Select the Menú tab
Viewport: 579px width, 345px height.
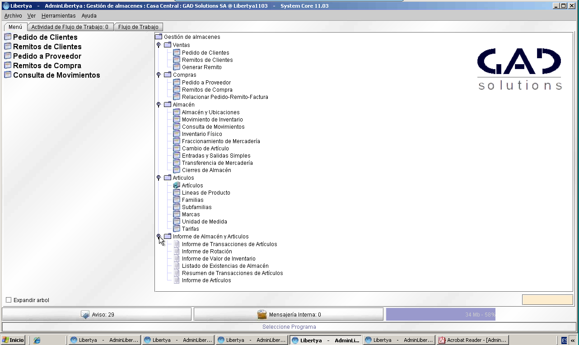15,27
